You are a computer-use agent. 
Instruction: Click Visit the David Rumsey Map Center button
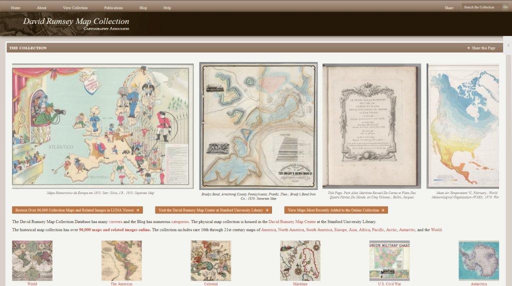point(213,210)
